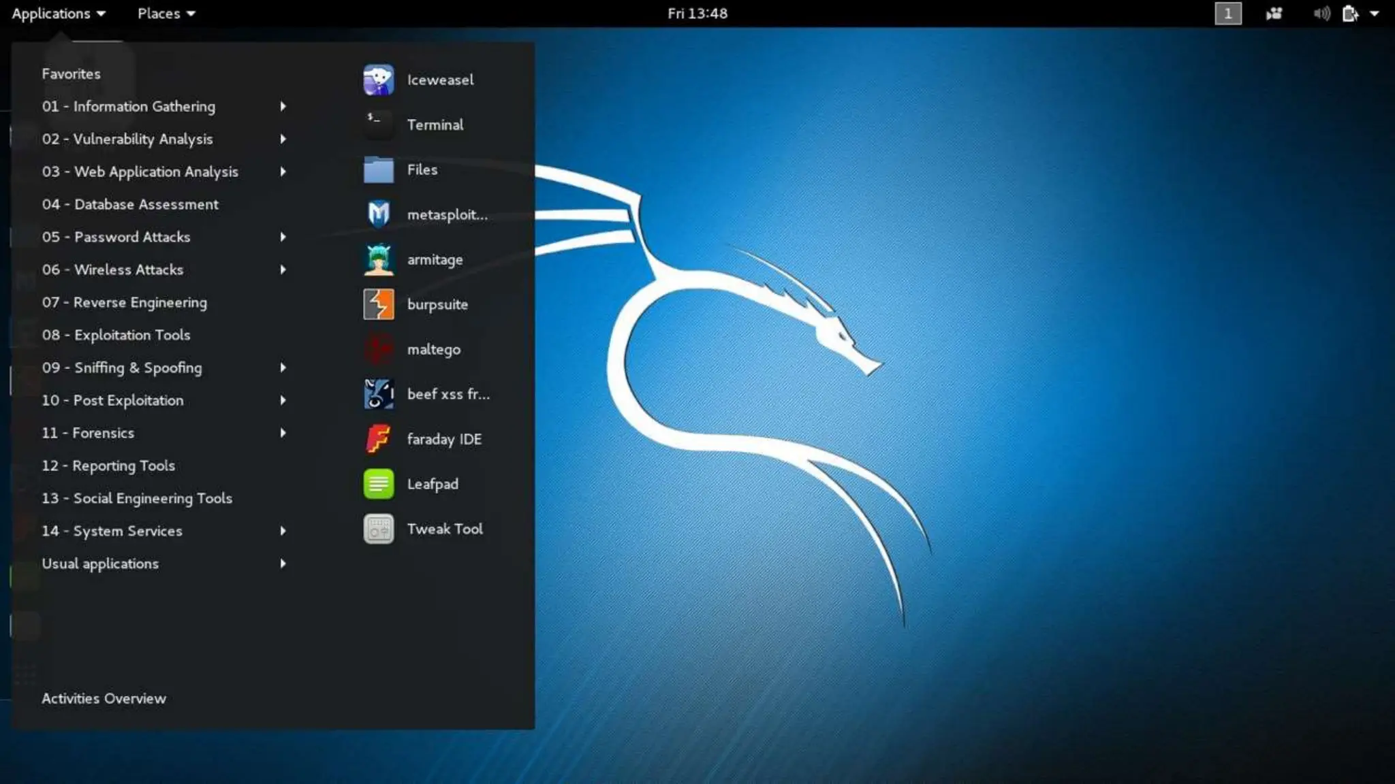Click the Fri 13:48 clock
The height and width of the screenshot is (784, 1395).
[x=697, y=14]
